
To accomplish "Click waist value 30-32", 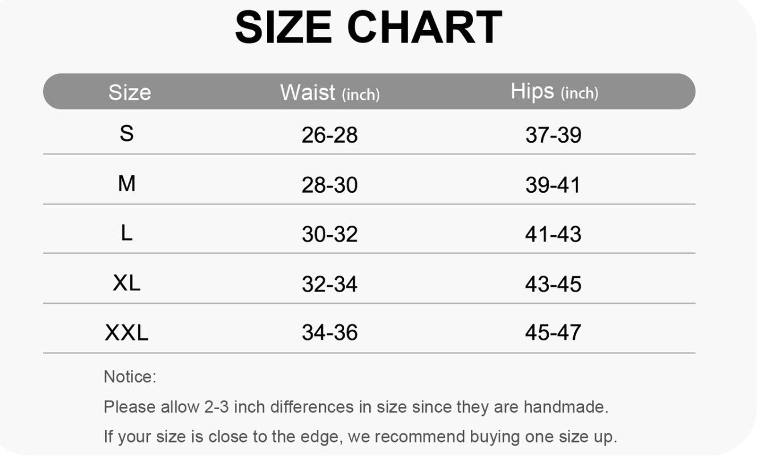I will pos(330,234).
